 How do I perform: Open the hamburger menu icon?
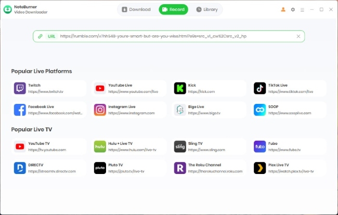302,10
